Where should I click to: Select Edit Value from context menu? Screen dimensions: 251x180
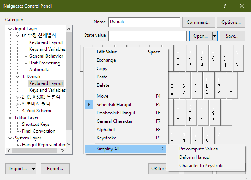108,52
